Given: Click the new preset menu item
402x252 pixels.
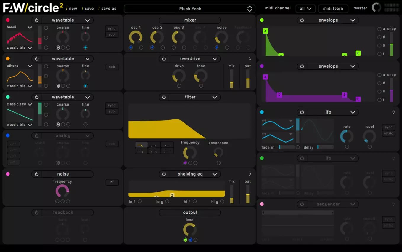Looking at the screenshot, I should click(73, 9).
